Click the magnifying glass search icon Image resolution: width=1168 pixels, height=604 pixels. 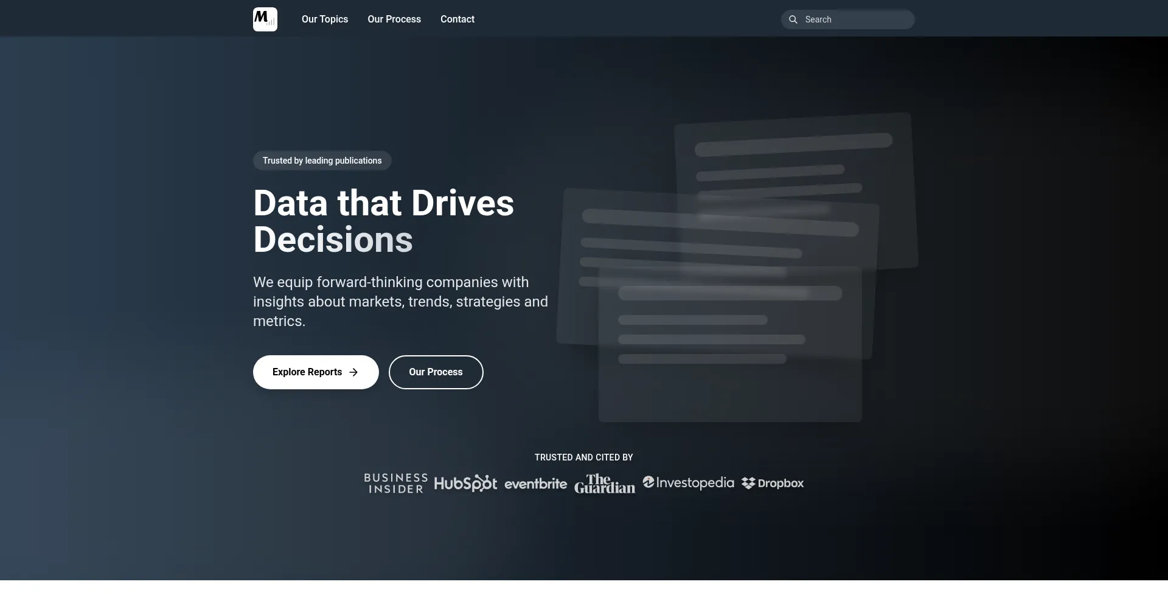point(793,19)
